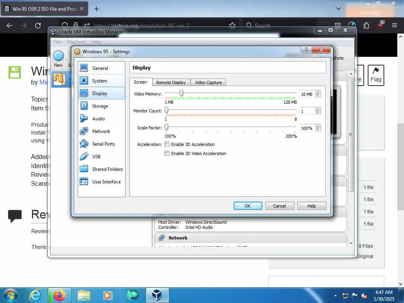Open the Windows Start orb
404x303 pixels.
[x=10, y=295]
